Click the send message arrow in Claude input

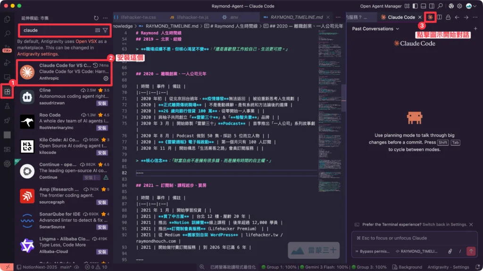point(470,251)
